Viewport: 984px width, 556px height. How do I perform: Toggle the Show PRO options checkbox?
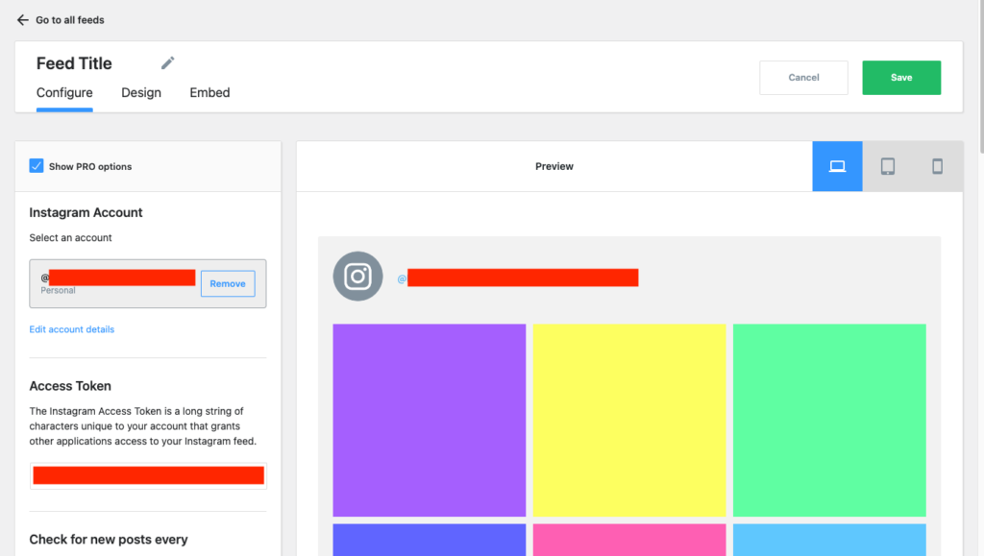(x=37, y=166)
